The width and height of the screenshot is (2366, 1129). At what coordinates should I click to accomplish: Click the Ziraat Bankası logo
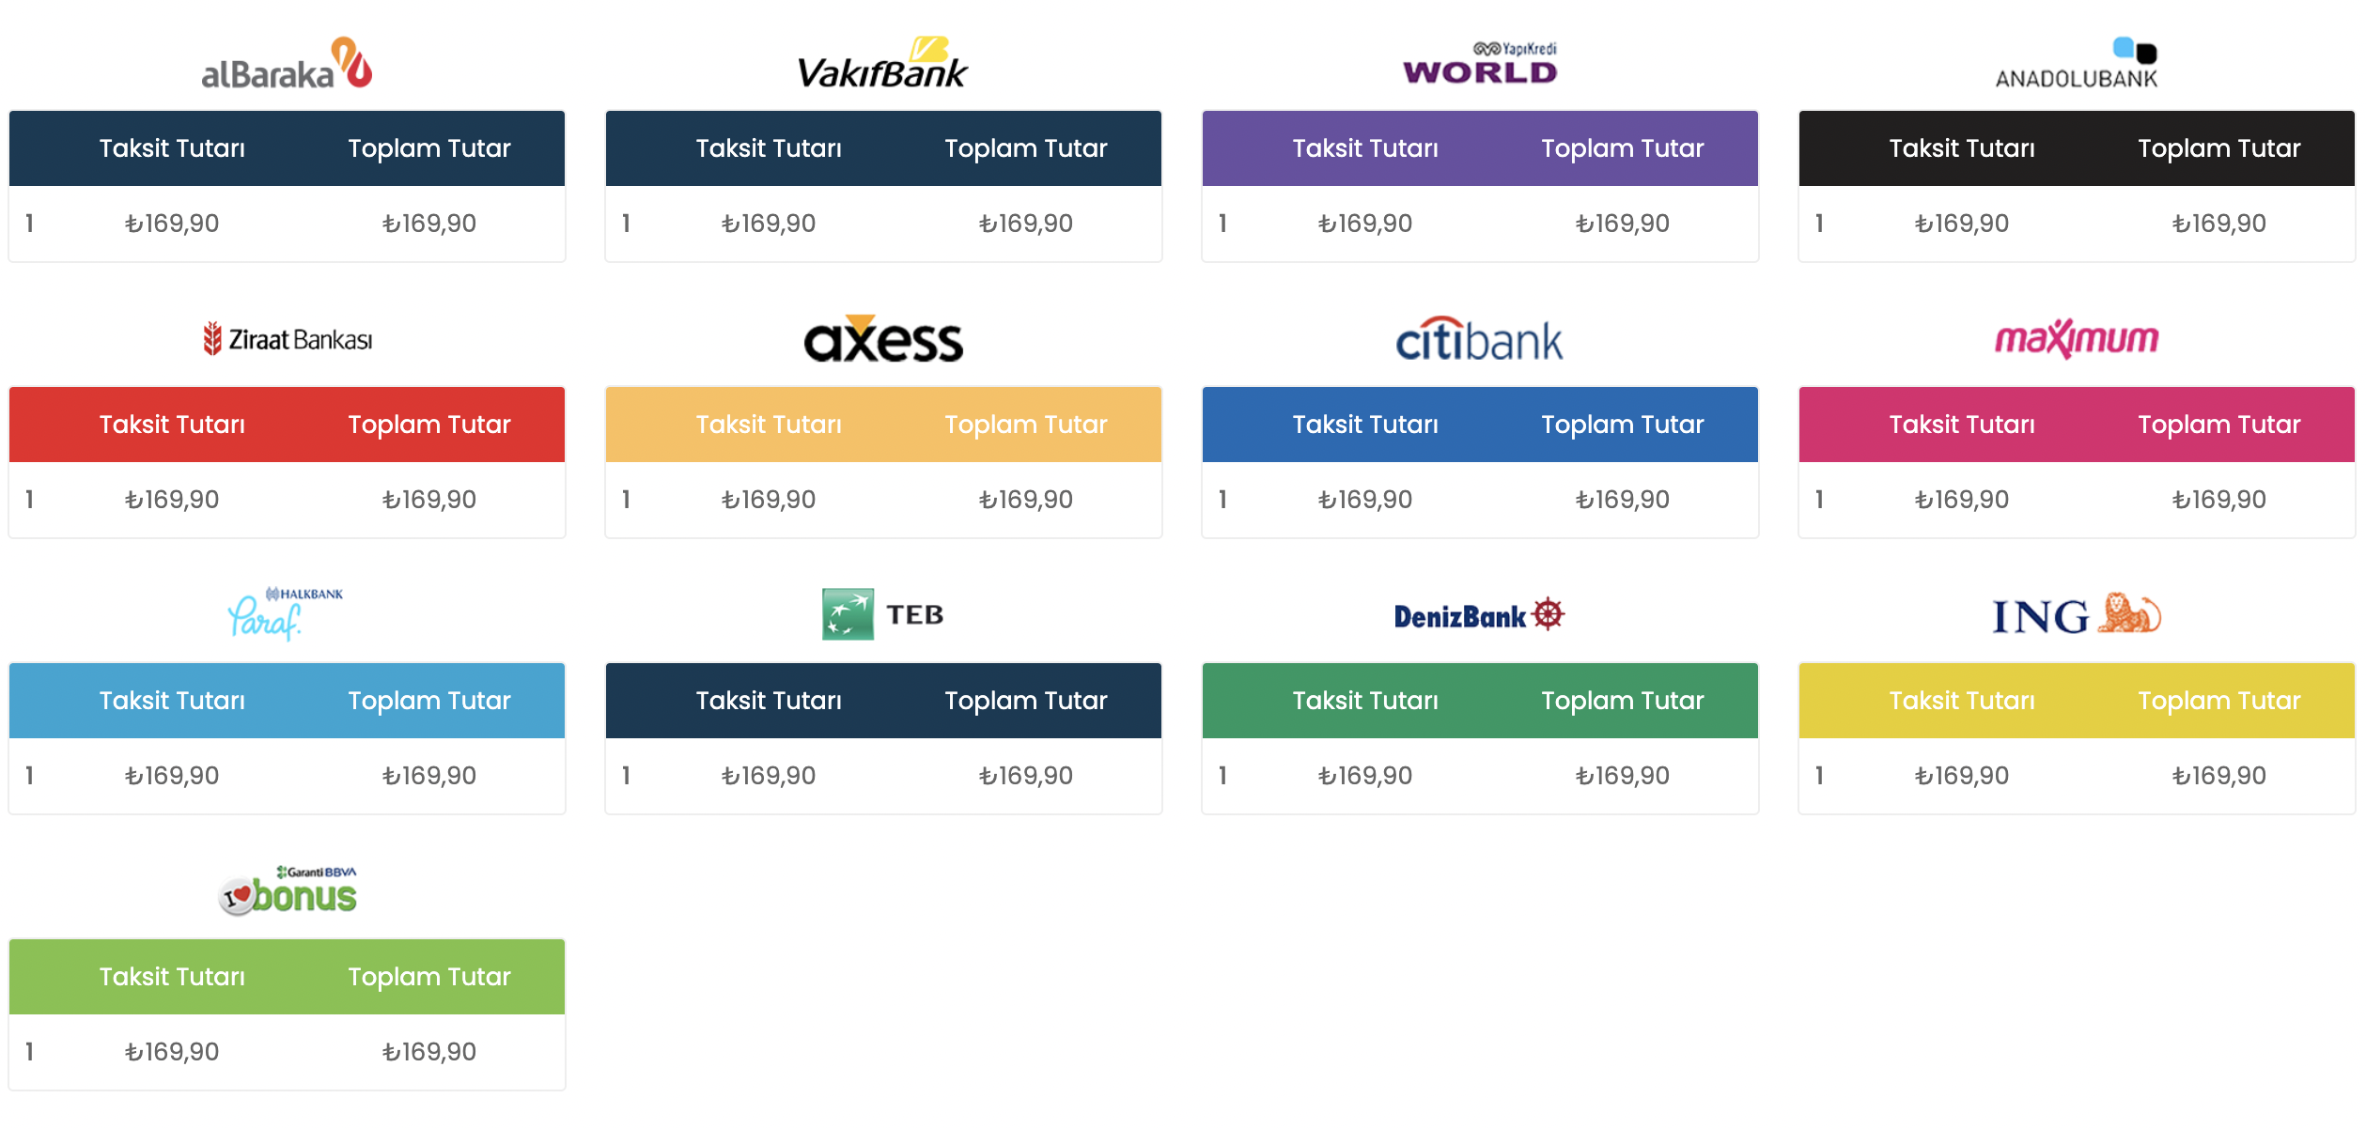coord(287,339)
